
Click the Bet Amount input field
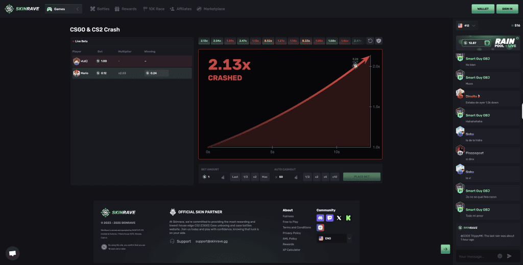[213, 177]
